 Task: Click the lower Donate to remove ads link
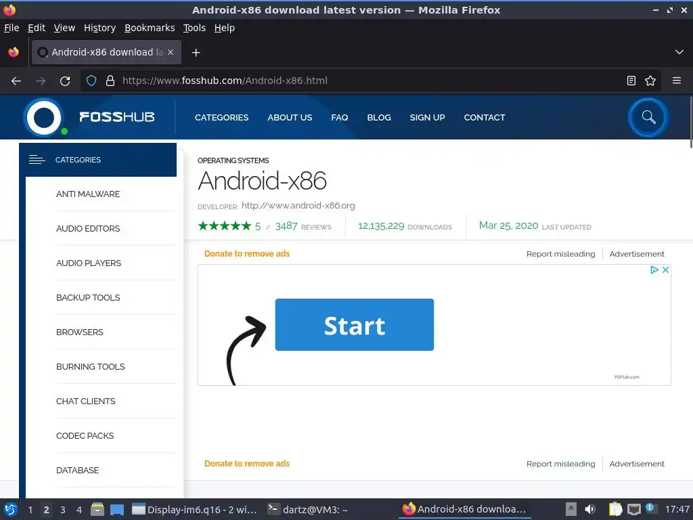click(247, 463)
